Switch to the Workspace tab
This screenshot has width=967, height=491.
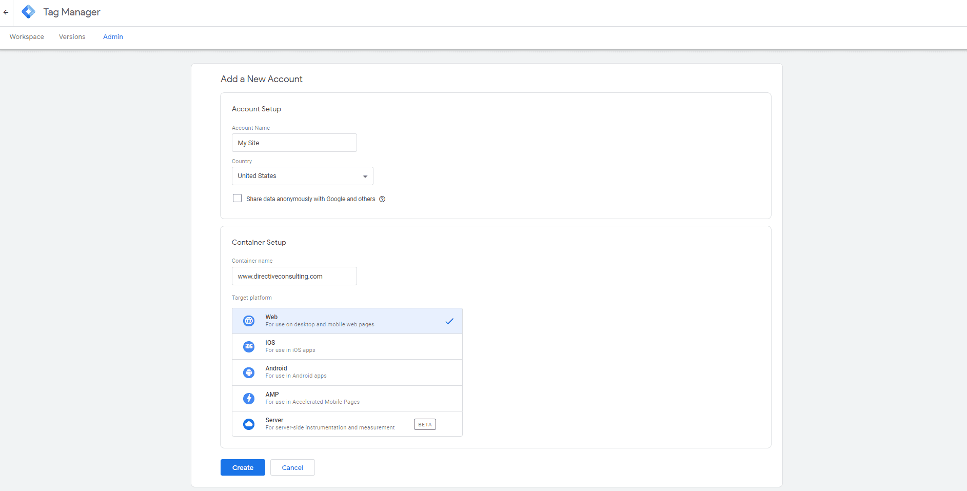coord(27,37)
